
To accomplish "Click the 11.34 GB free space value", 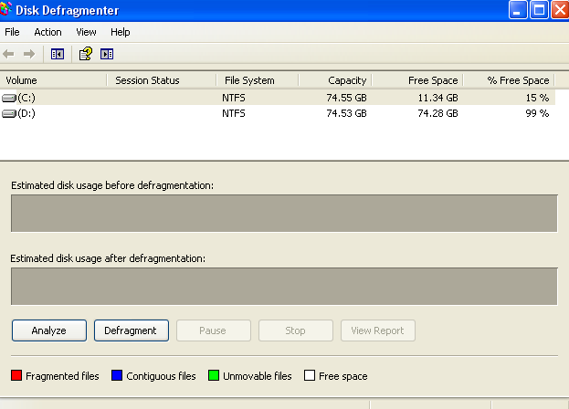I will click(438, 98).
